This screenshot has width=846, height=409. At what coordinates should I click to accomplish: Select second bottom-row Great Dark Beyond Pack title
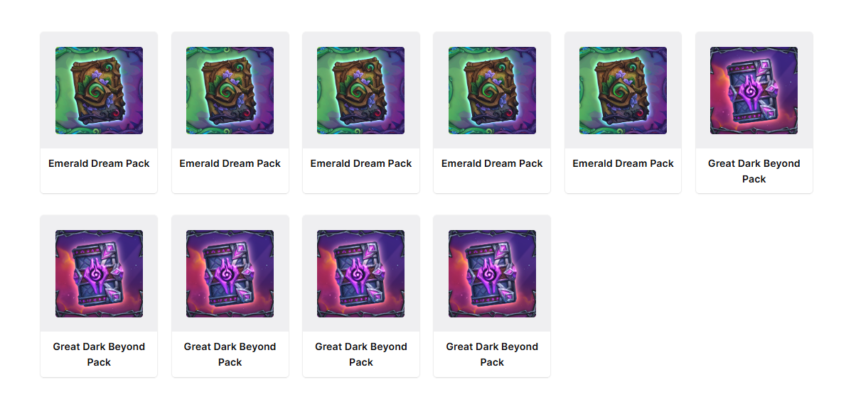tap(230, 354)
